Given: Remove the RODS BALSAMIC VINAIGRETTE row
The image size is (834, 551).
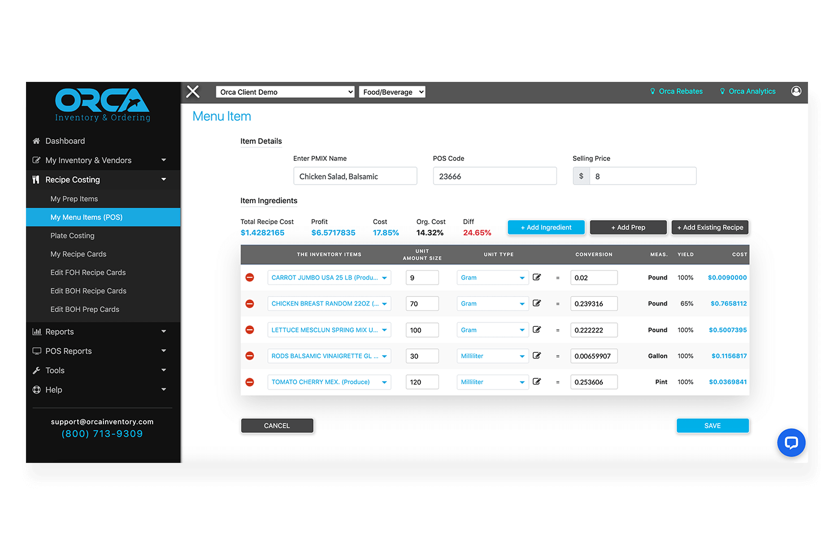Looking at the screenshot, I should 250,356.
